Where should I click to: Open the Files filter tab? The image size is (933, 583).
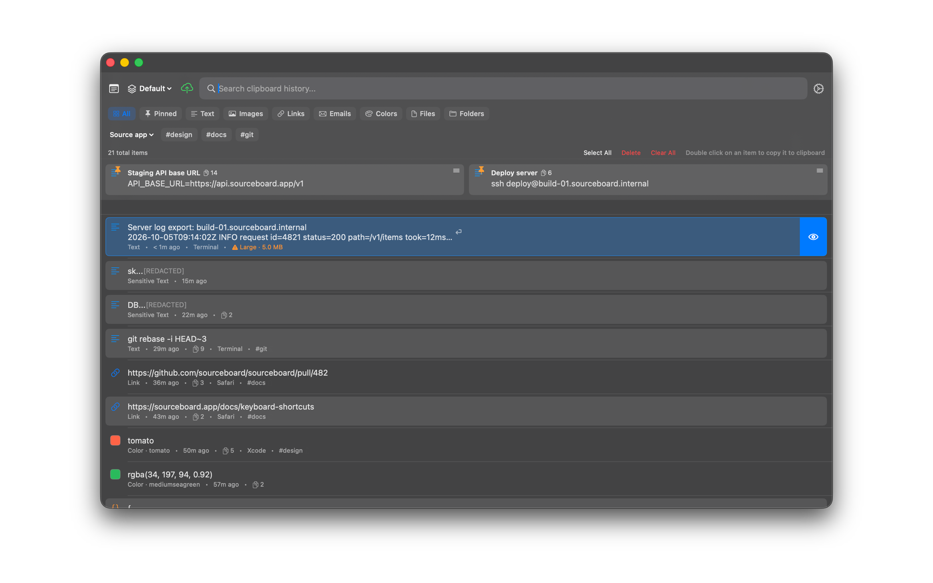coord(423,114)
